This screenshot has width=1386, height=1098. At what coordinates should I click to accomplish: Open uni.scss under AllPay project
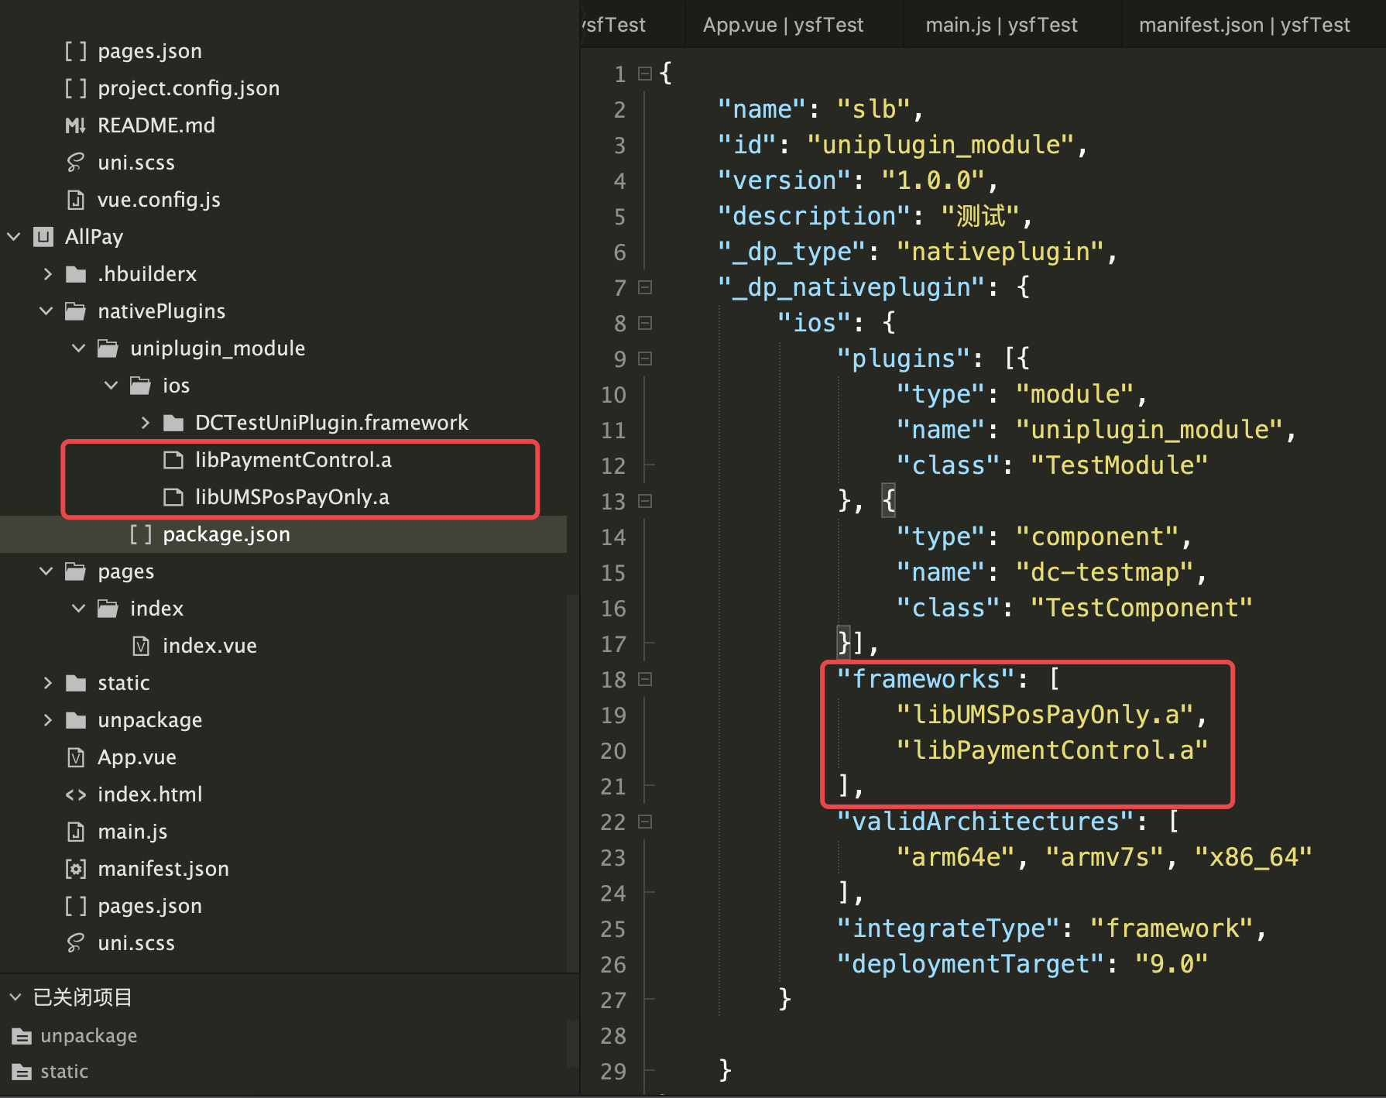(x=136, y=943)
